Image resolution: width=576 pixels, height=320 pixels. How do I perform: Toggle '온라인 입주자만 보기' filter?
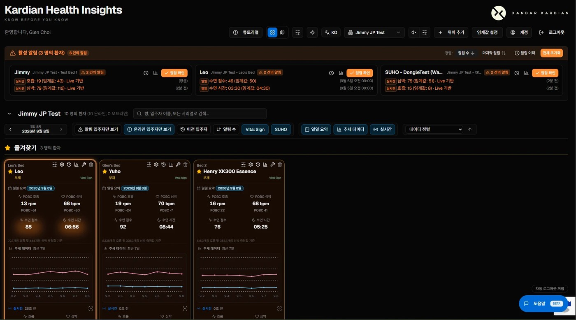(149, 129)
